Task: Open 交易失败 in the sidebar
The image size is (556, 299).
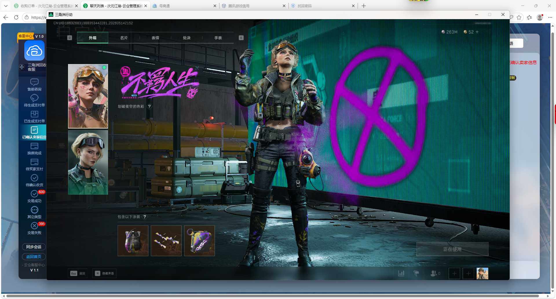Action: click(x=34, y=228)
